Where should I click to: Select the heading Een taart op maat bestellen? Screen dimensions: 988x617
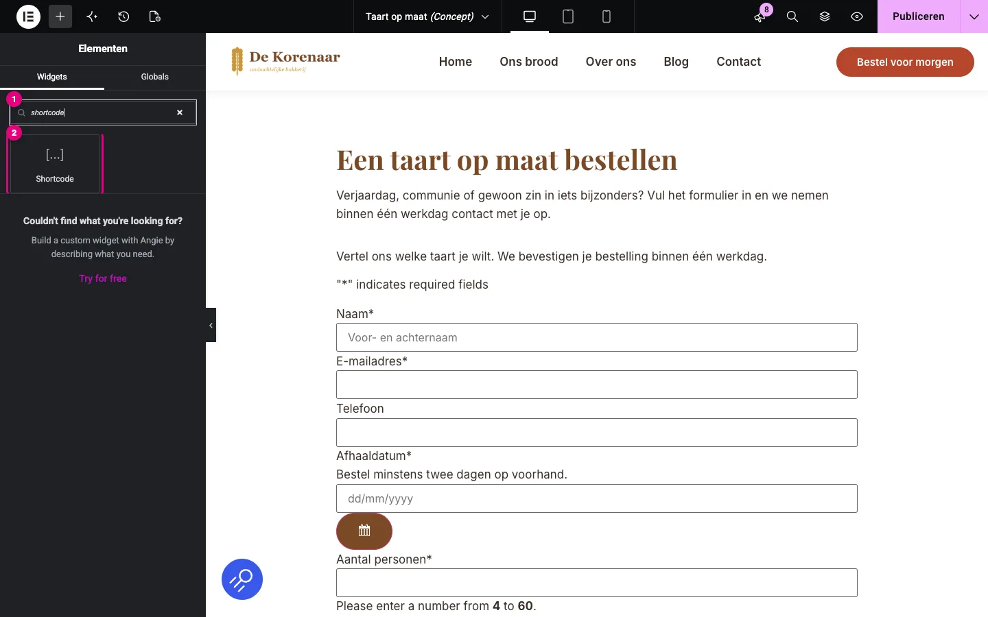[506, 160]
